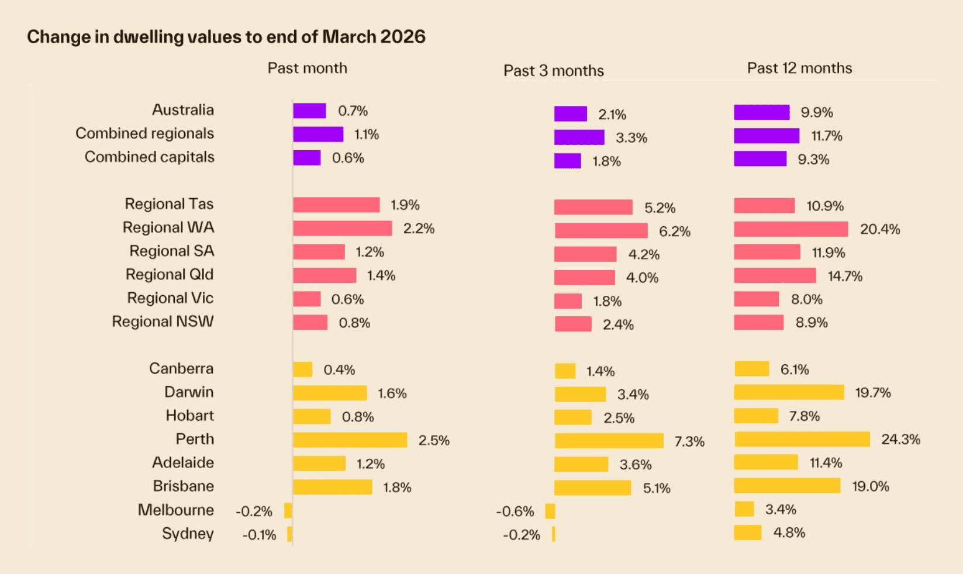Screen dimensions: 963x574
Task: Click the 7.3% value label for Perth
Action: (689, 442)
